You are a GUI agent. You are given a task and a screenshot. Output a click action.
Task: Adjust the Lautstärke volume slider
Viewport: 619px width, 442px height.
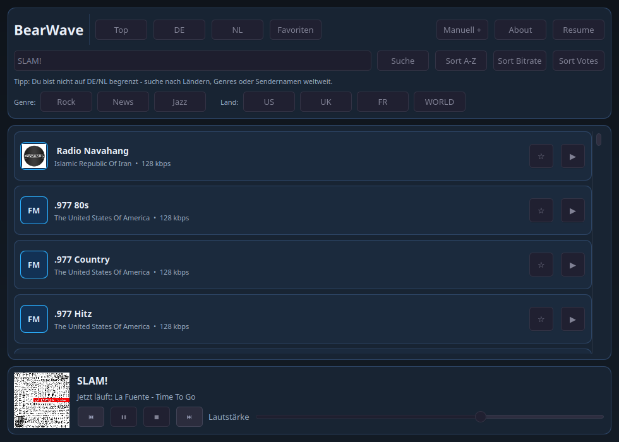tap(430, 417)
